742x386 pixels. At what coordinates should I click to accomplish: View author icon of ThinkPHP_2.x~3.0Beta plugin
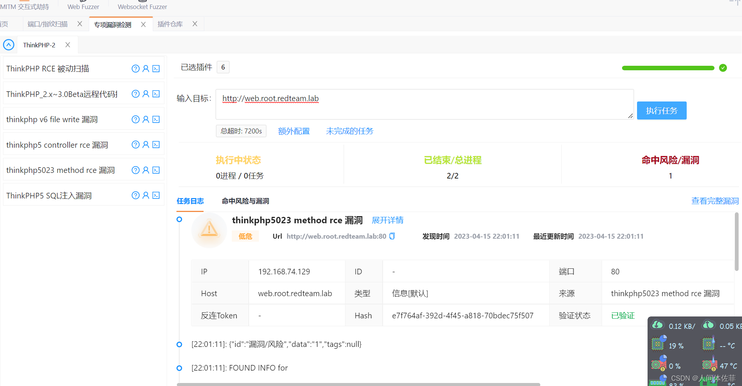(x=146, y=94)
